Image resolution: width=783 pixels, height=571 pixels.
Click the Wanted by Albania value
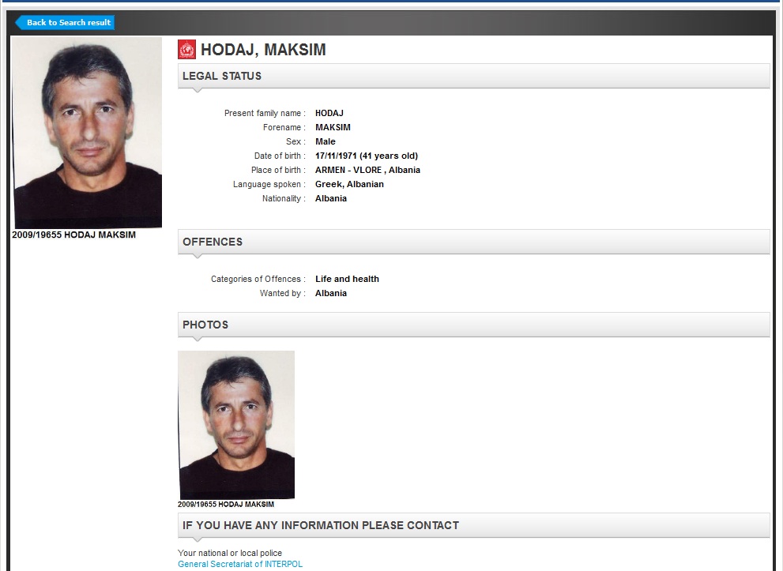point(331,293)
